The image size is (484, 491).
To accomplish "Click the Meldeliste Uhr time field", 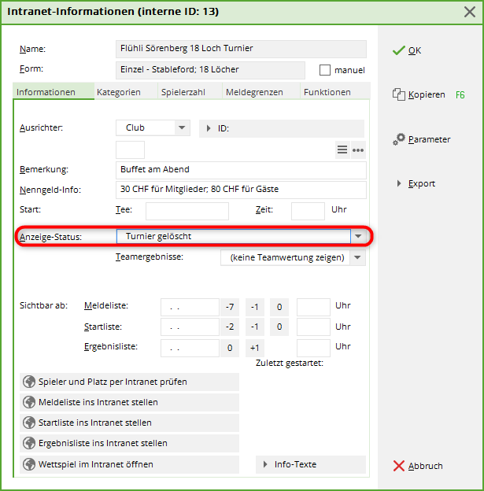I will pyautogui.click(x=313, y=307).
